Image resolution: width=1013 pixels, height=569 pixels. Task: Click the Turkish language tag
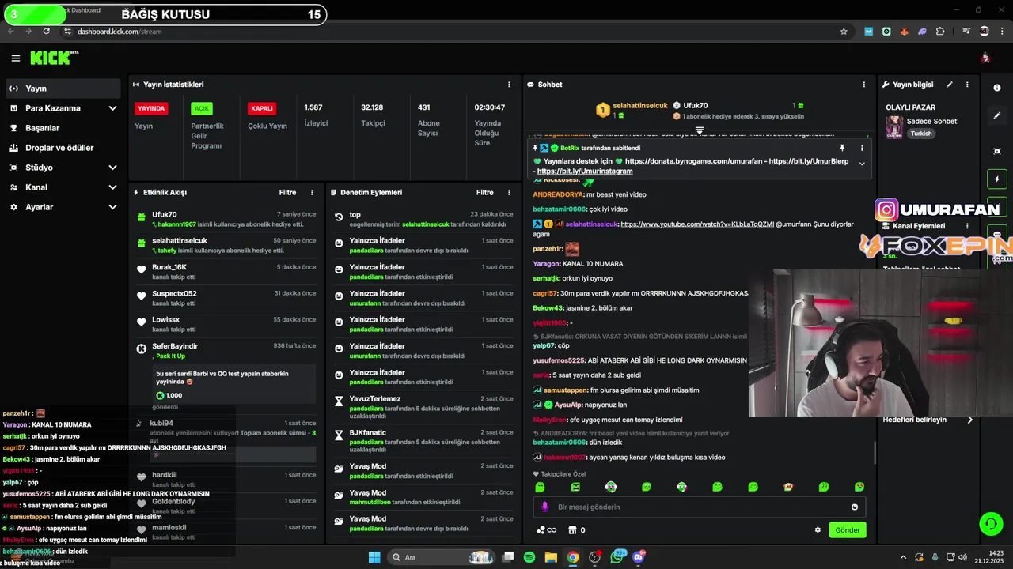[x=920, y=134]
